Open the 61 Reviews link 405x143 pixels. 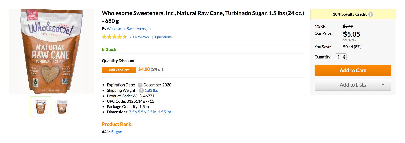(139, 37)
